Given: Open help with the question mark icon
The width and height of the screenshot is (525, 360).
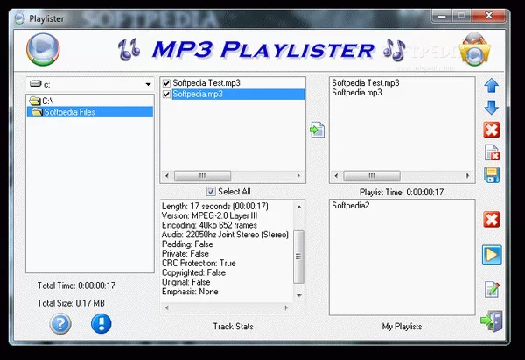Looking at the screenshot, I should coord(60,324).
